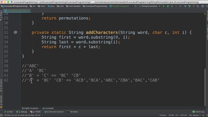The height and width of the screenshot is (117, 208).
Task: Open the StringPermutation run configuration dropdown
Action: tap(149, 6)
